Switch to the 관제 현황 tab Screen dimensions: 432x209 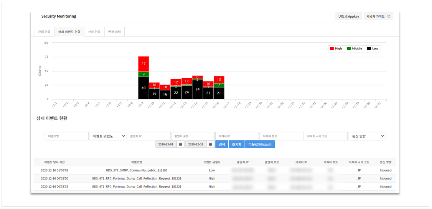[44, 32]
